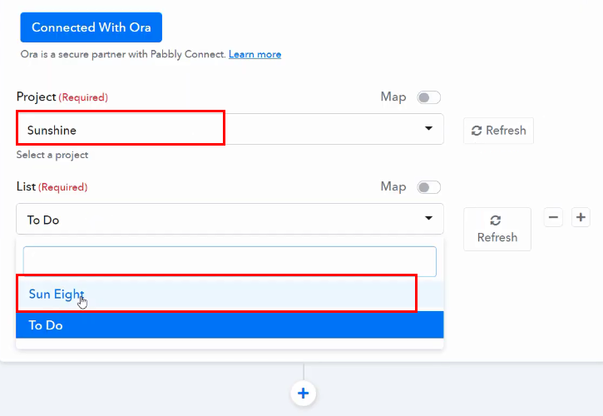Toggle the Map switch for List
Viewport: 603px width, 416px height.
click(428, 187)
